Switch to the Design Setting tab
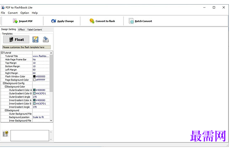 click(8, 29)
